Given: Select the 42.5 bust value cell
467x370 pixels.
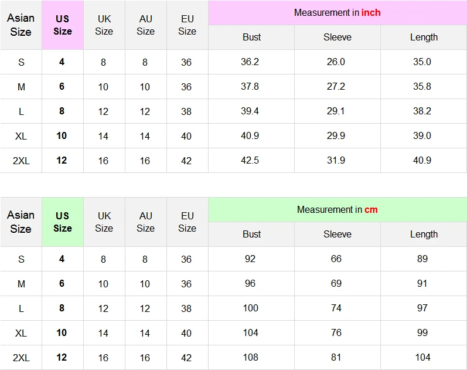Looking at the screenshot, I should click(x=251, y=161).
